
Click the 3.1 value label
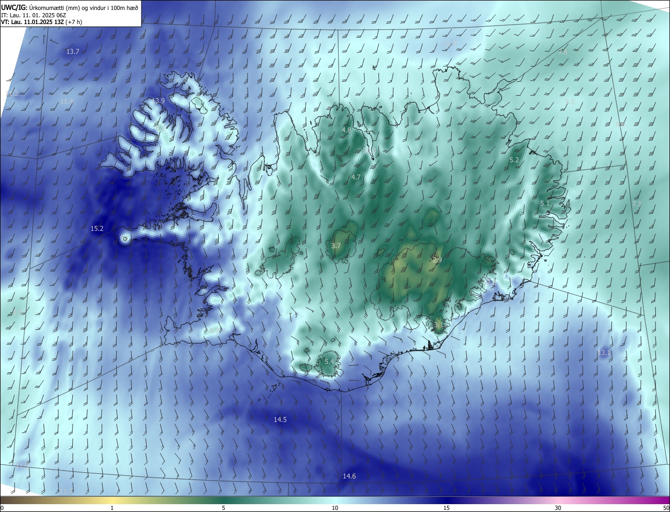[x=439, y=325]
